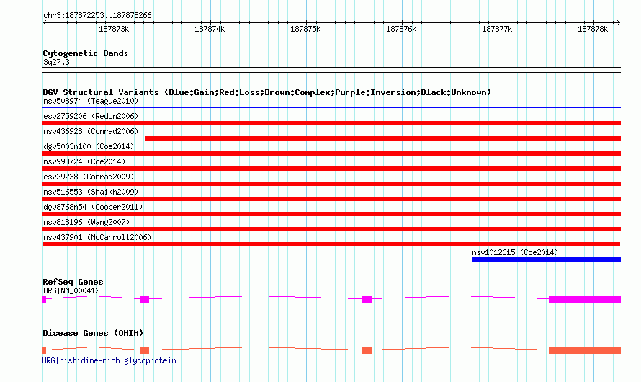Screen dimensions: 641x382
Task: Click the red nsv516553 loss bar
Action: tap(331, 199)
